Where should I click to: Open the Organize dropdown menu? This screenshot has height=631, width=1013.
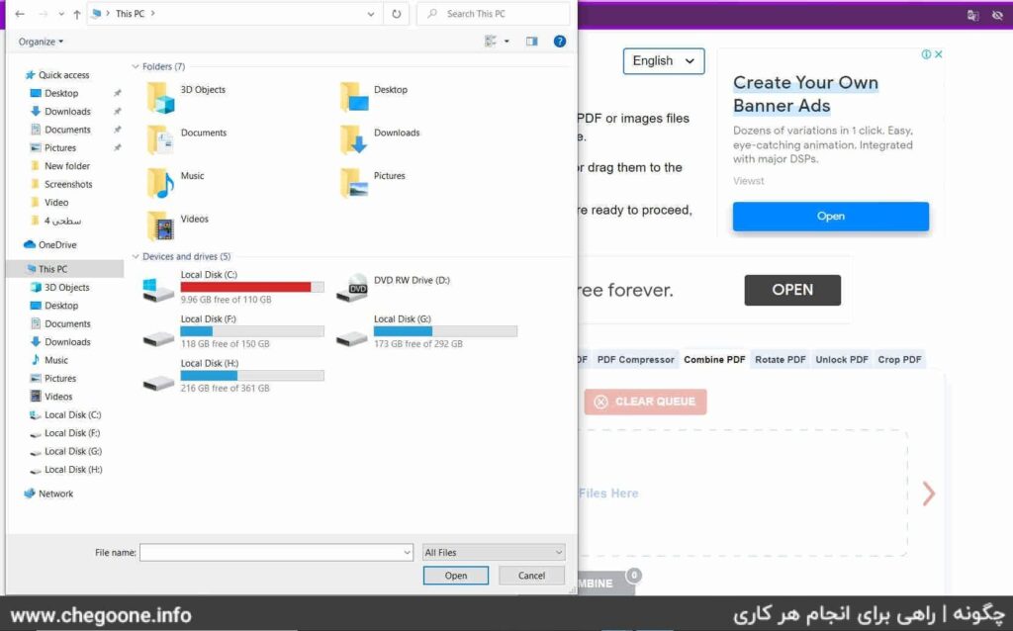point(41,42)
